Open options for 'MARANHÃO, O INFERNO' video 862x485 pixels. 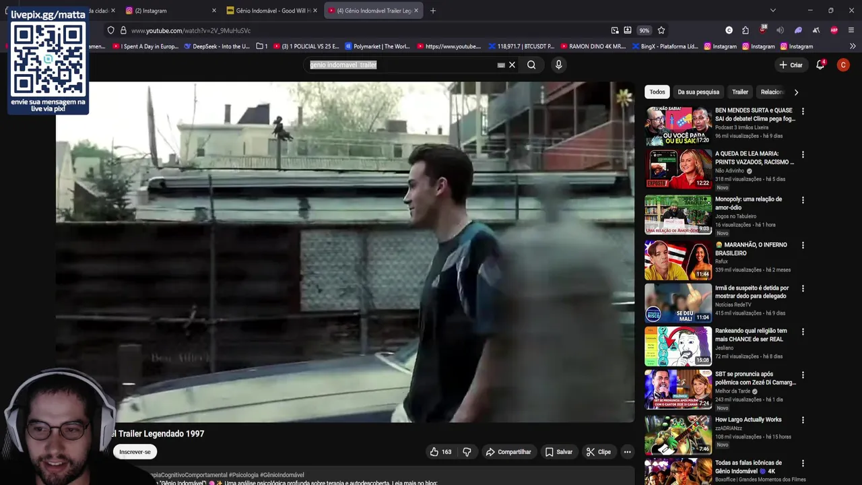click(x=803, y=246)
